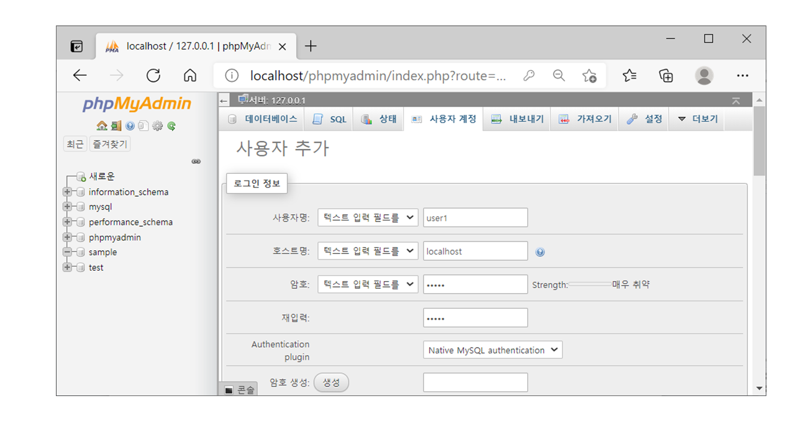Viewport: 795px width, 447px height.
Task: Collapse the top page header arrow
Action: 735,101
